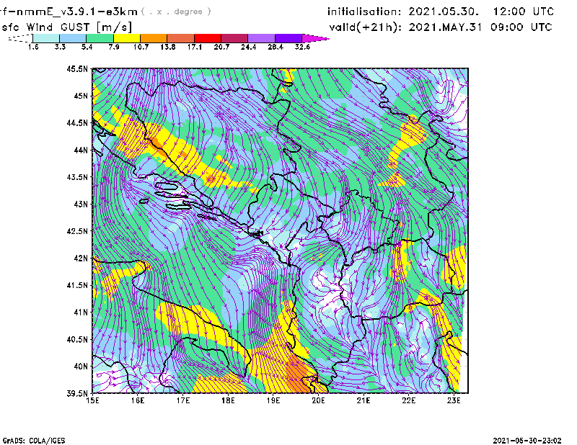Click the '41N' latitude label
The height and width of the screenshot is (445, 577).
pyautogui.click(x=81, y=312)
